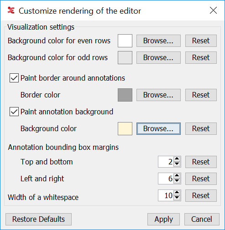
Task: Click the odd rows light gray swatch
Action: click(x=125, y=58)
